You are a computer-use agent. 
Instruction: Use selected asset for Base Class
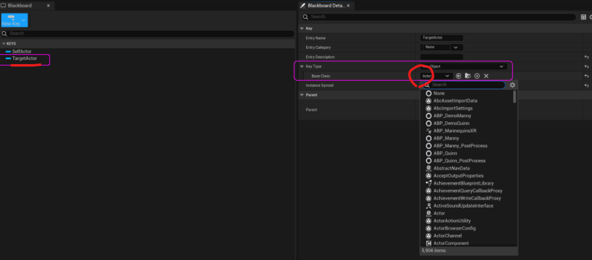458,76
